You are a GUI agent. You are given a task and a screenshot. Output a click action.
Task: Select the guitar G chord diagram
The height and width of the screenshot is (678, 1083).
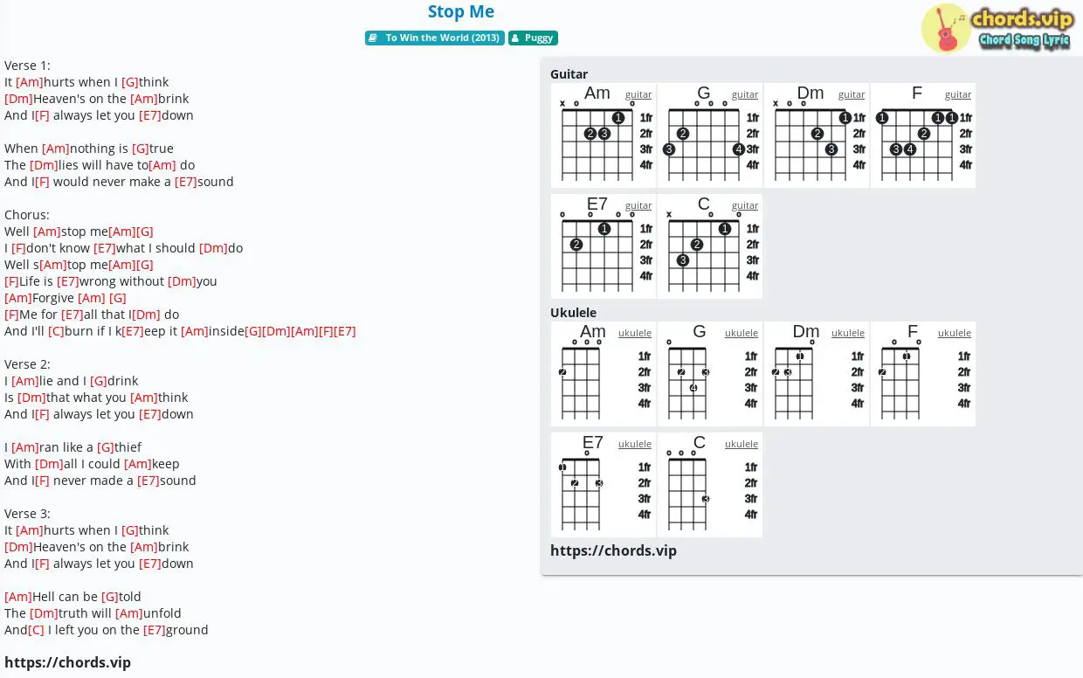point(710,135)
